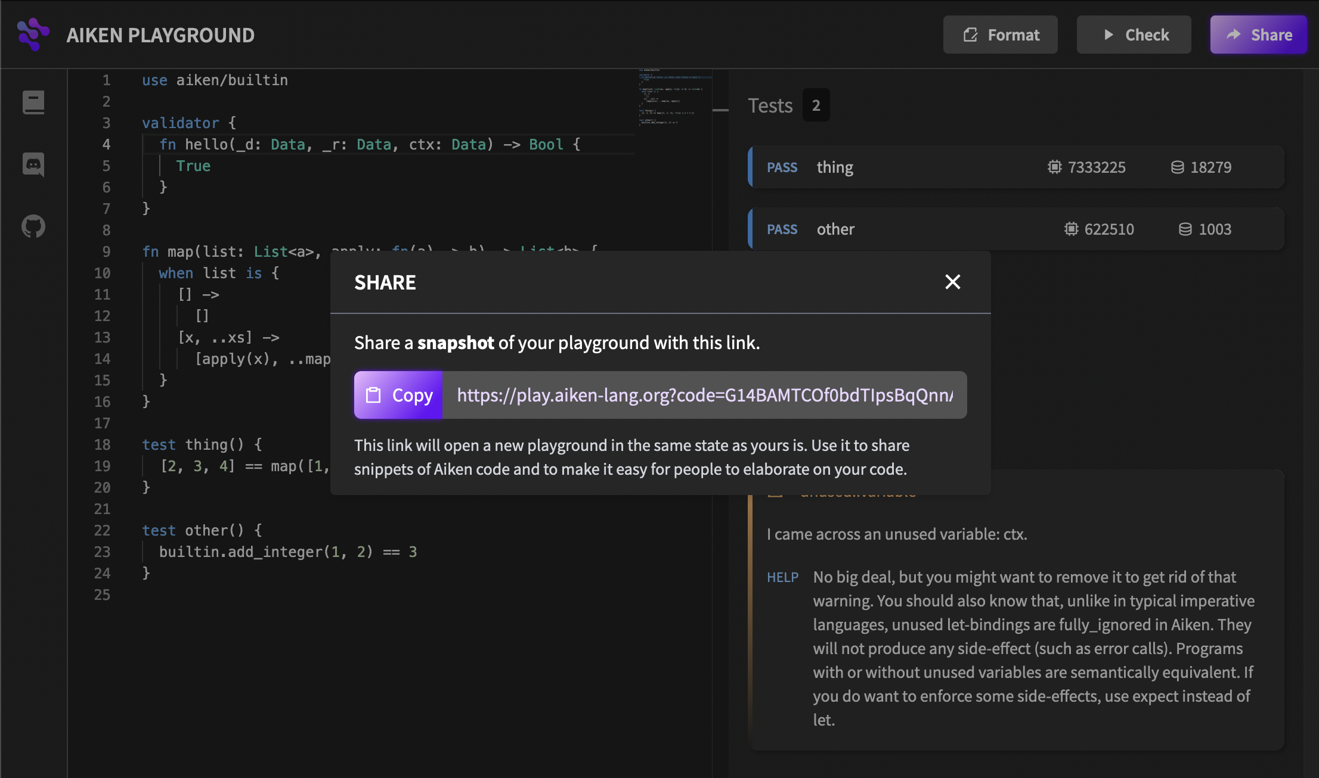Click the CPU icon beside 7333225
Viewport: 1319px width, 778px height.
coord(1054,167)
